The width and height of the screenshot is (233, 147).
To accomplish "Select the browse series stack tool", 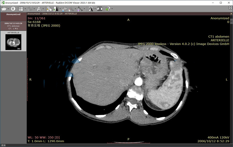I will (x=49, y=9).
